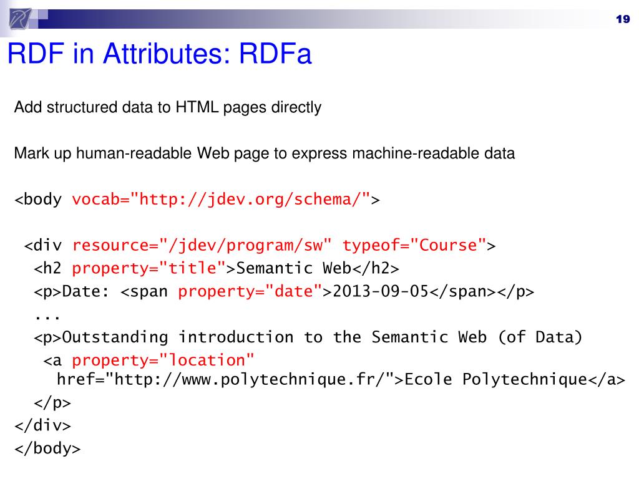The image size is (639, 479).
Task: Click the title 'RDF in Attributes: RDFa'
Action: pyautogui.click(x=159, y=54)
